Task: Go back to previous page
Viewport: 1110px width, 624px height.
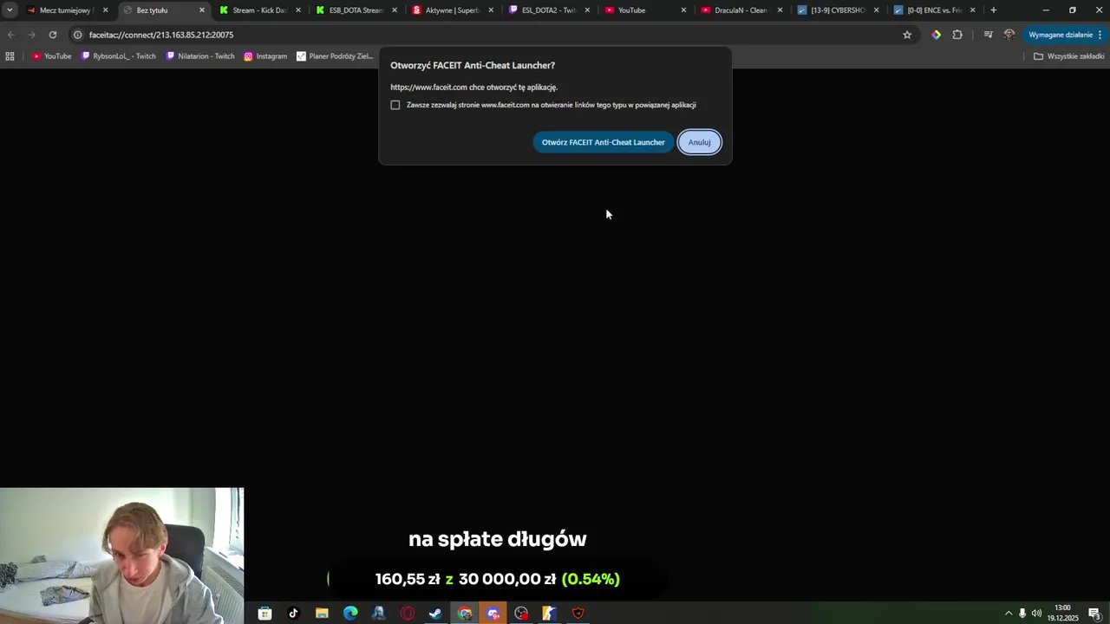Action: pyautogui.click(x=10, y=35)
